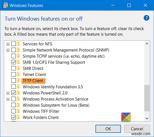The height and width of the screenshot is (137, 154).
Task: Enable Windows Identity Foundation 3.5 checkbox
Action: tap(14, 87)
